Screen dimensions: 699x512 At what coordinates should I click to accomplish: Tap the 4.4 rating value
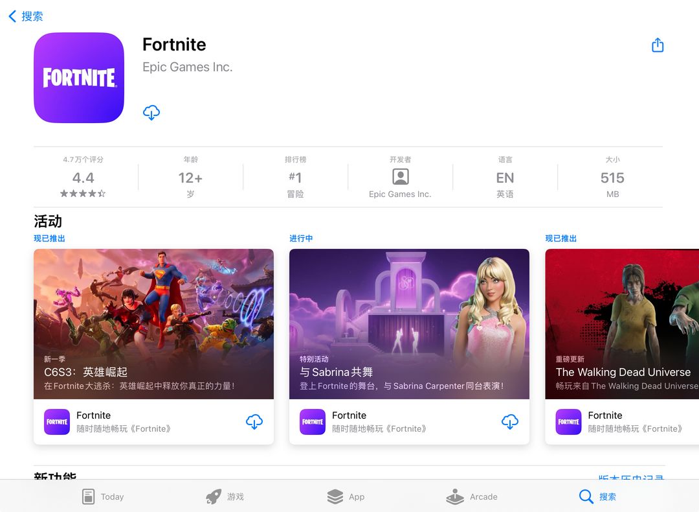83,178
